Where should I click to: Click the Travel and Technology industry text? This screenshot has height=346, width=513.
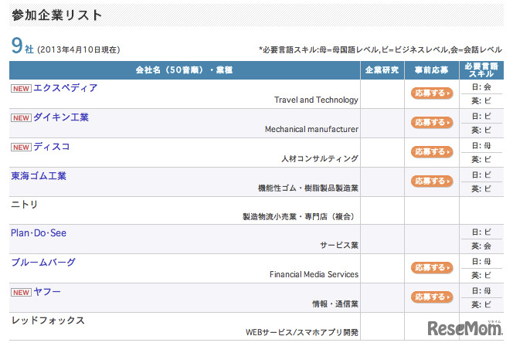316,100
